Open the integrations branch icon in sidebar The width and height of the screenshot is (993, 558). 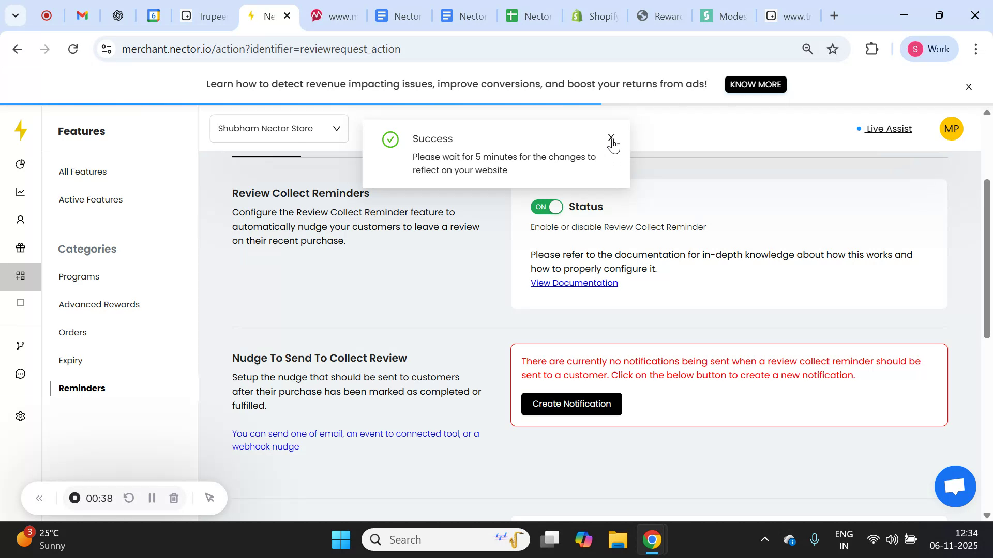coord(20,345)
